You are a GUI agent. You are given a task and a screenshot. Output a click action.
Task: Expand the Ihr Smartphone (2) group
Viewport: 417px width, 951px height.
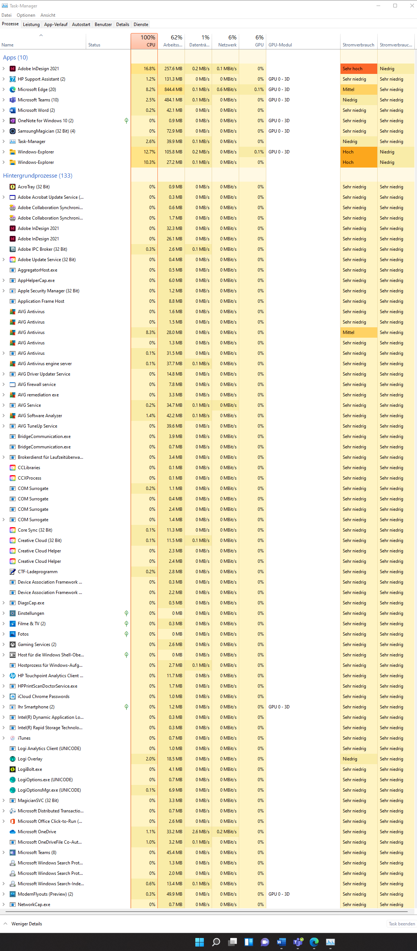[x=4, y=707]
